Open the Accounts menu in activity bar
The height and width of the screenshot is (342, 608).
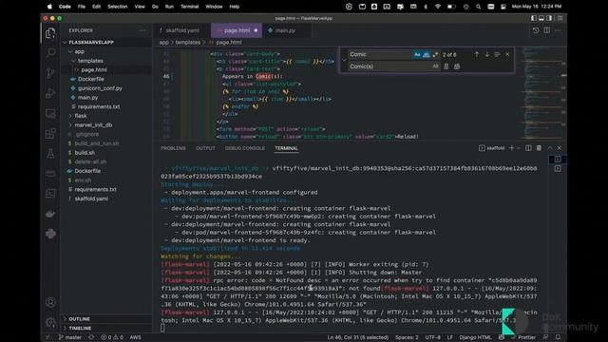tap(50, 302)
